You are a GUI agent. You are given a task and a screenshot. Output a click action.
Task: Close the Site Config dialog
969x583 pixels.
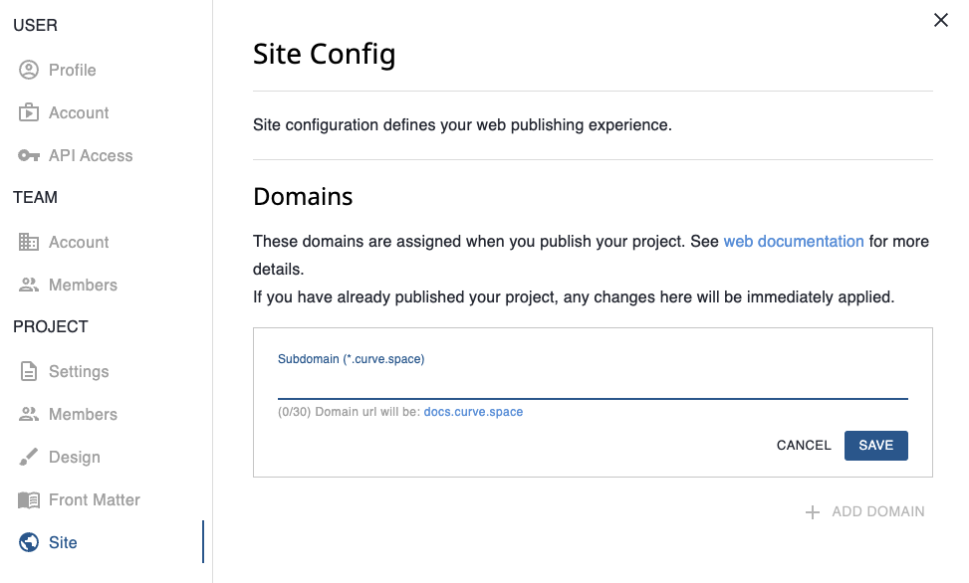click(x=940, y=20)
